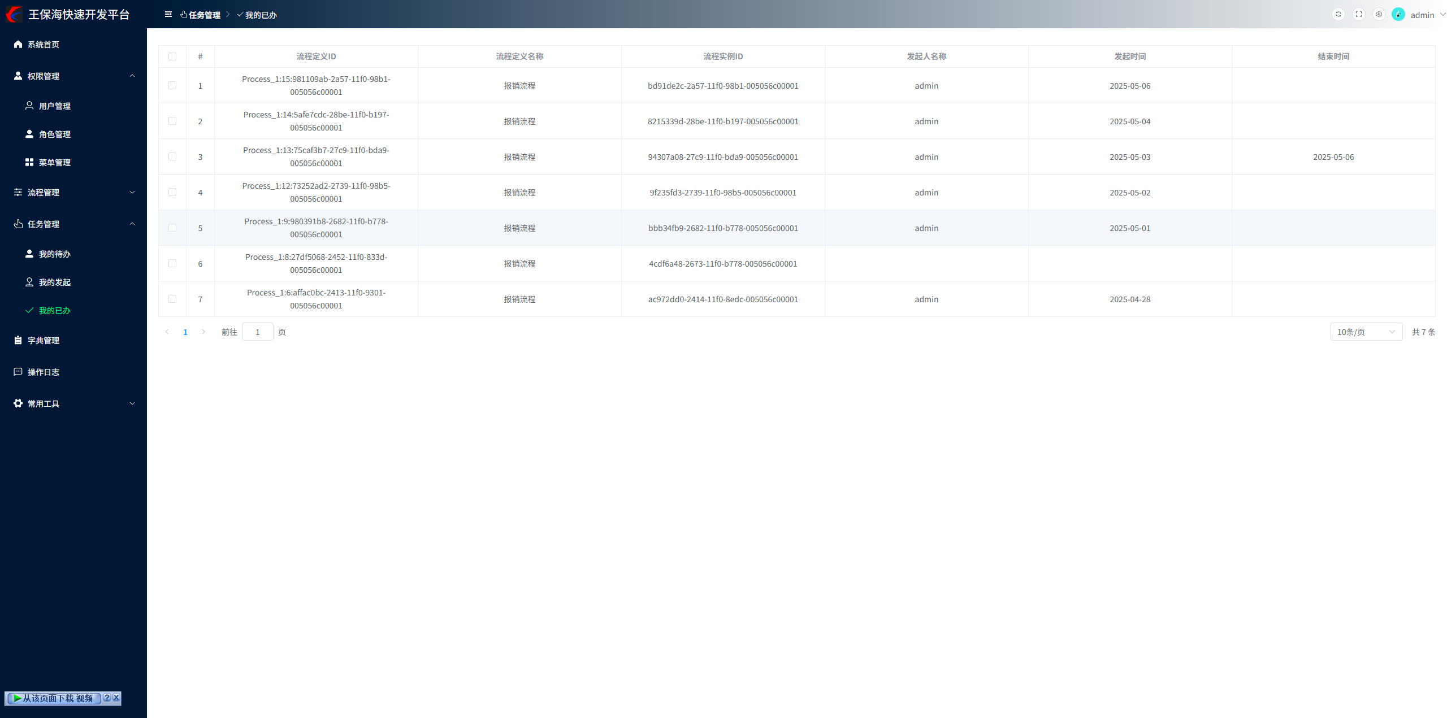Image resolution: width=1447 pixels, height=718 pixels.
Task: Click the platform logo icon
Action: [x=14, y=14]
